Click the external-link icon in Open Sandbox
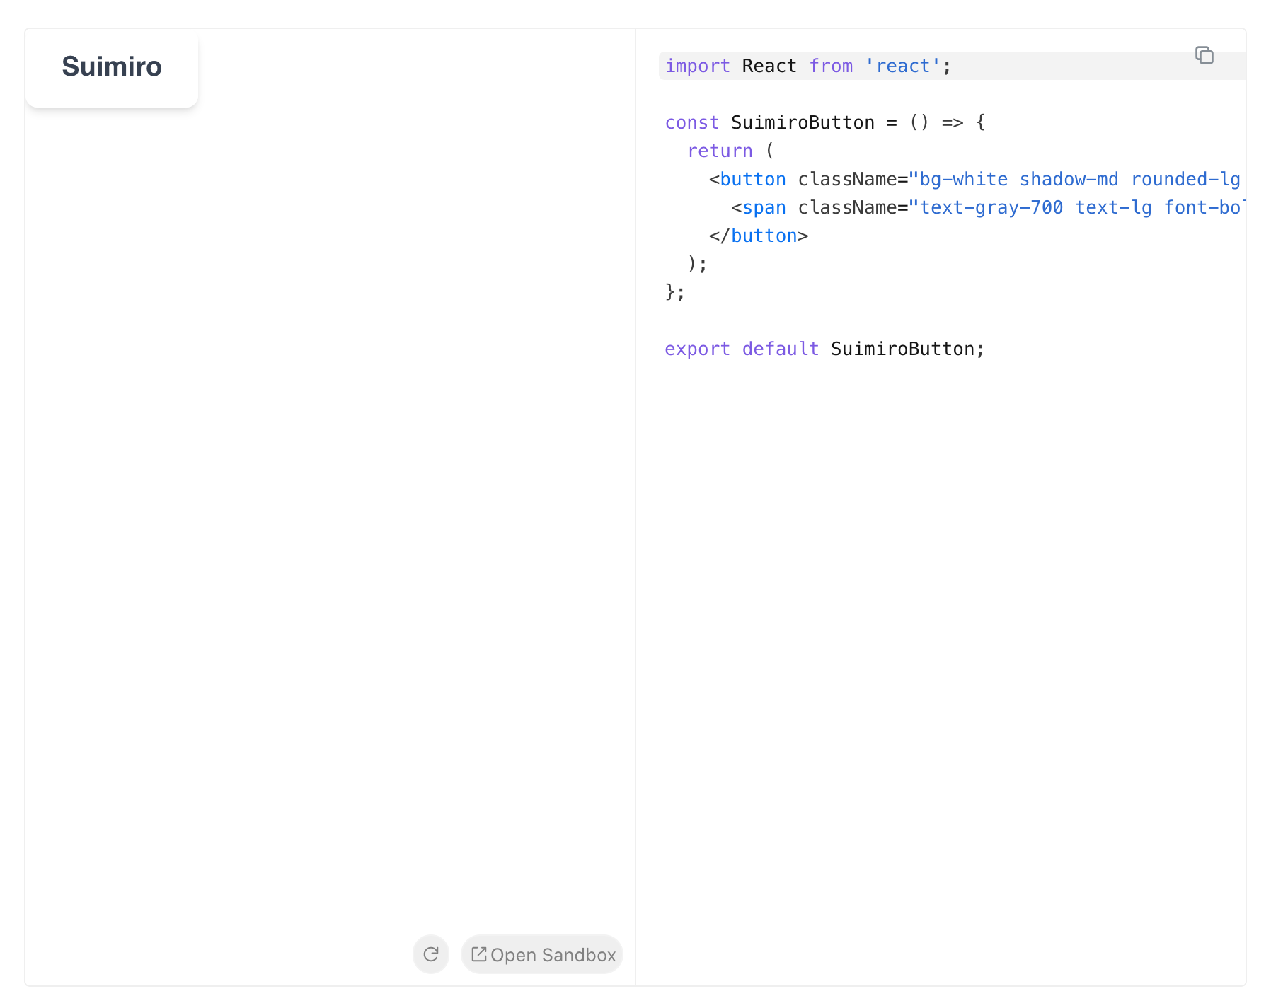The image size is (1271, 1008). 479,954
